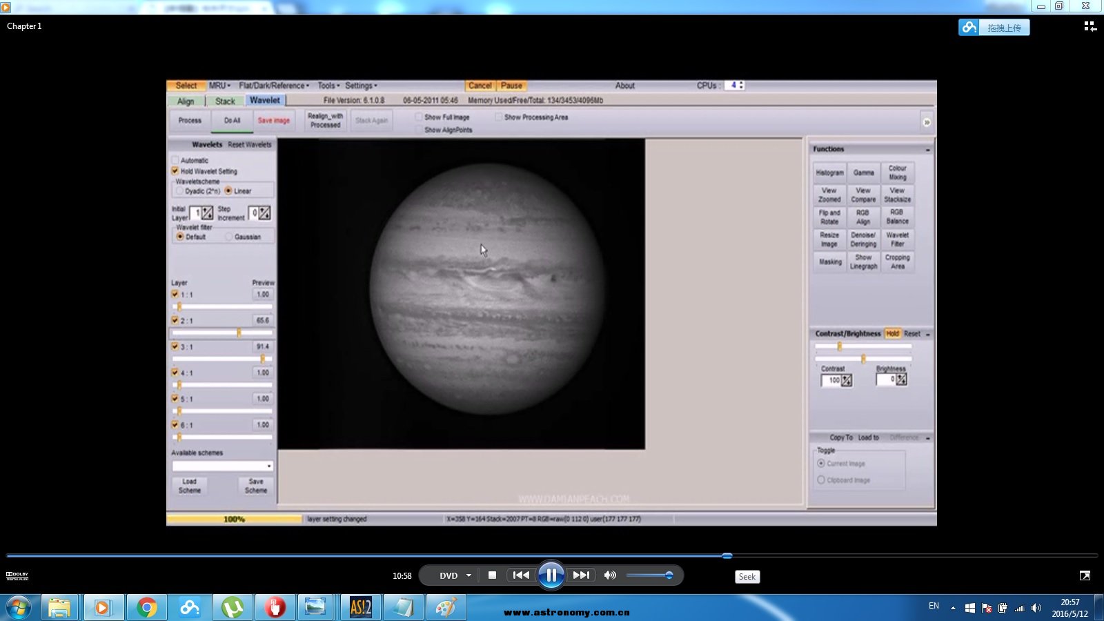This screenshot has width=1104, height=621.
Task: Select the Linear wavelet scheme
Action: pos(228,191)
